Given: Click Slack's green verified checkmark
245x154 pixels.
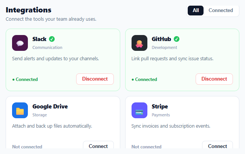Looking at the screenshot, I should (x=52, y=39).
